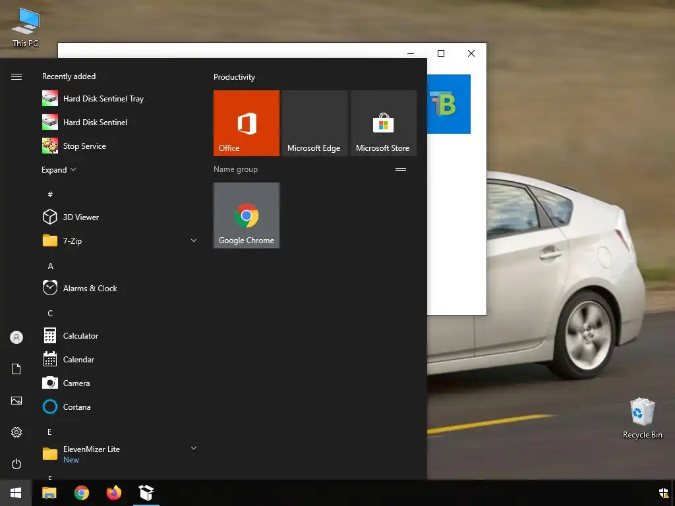Maximize the background window

tap(441, 53)
